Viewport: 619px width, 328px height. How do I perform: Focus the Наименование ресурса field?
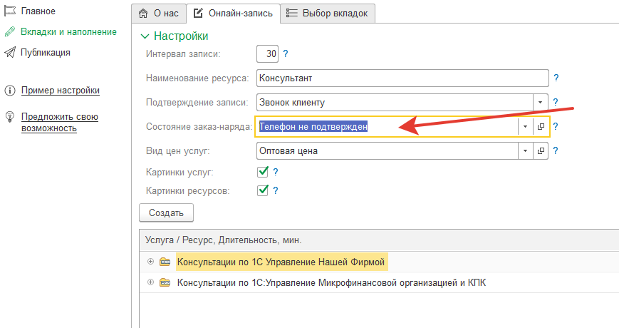point(402,78)
